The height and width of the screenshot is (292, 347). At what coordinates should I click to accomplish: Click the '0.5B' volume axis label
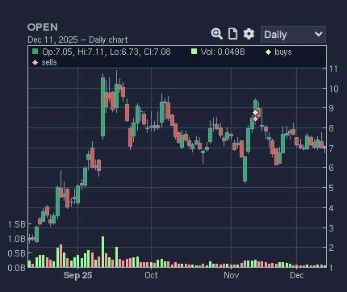click(x=17, y=253)
